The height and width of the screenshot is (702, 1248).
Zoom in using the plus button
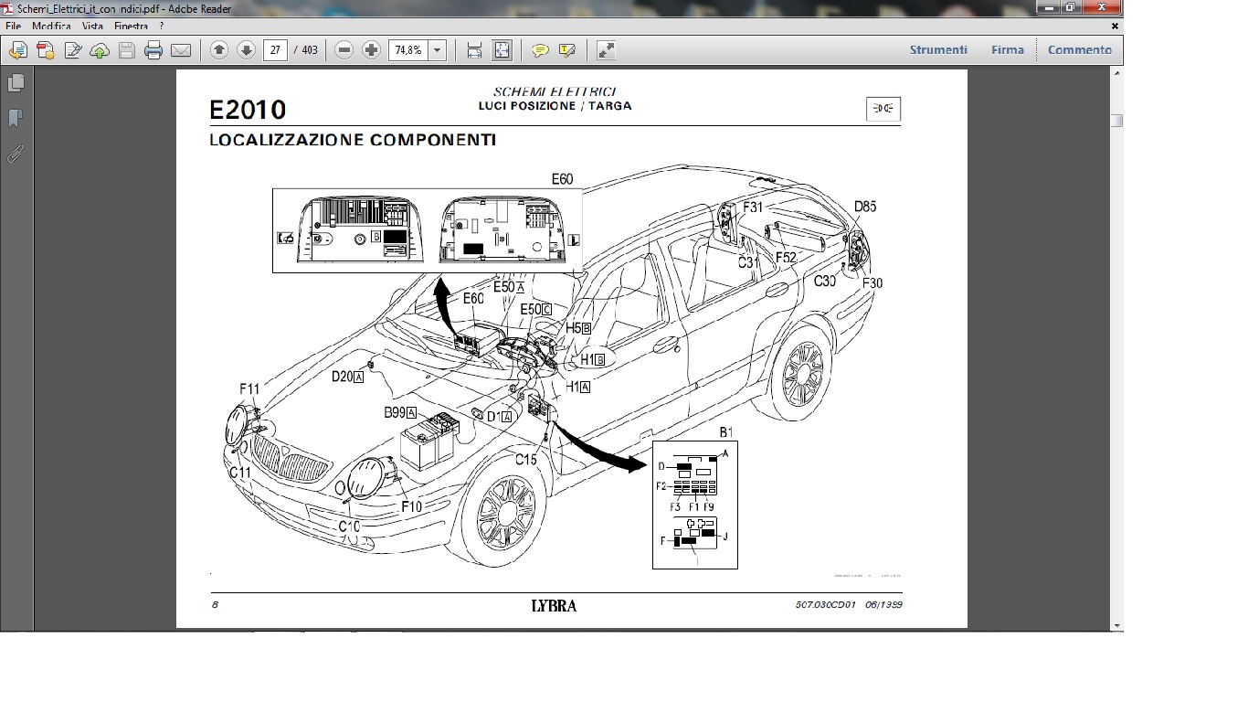click(x=371, y=50)
